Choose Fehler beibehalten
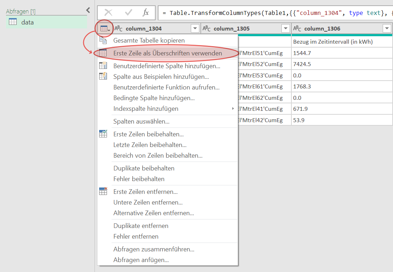 tap(167, 179)
